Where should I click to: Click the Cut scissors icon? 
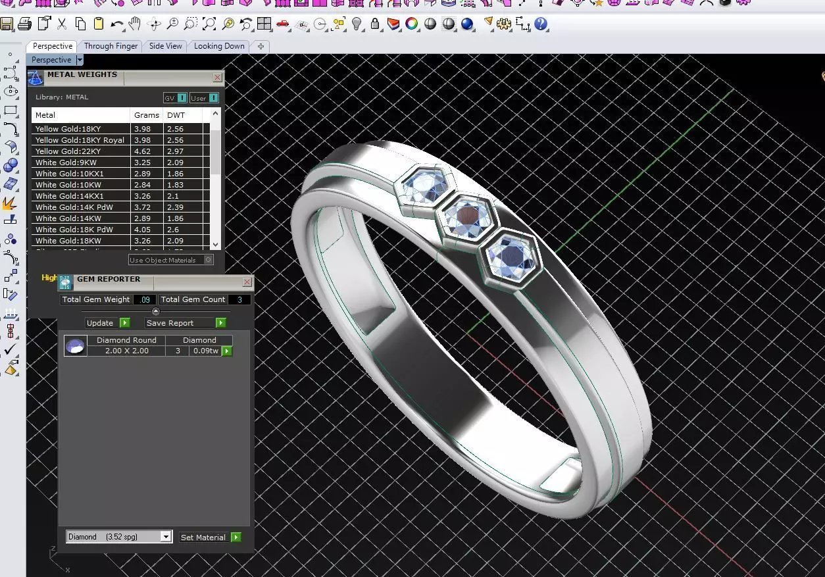62,24
